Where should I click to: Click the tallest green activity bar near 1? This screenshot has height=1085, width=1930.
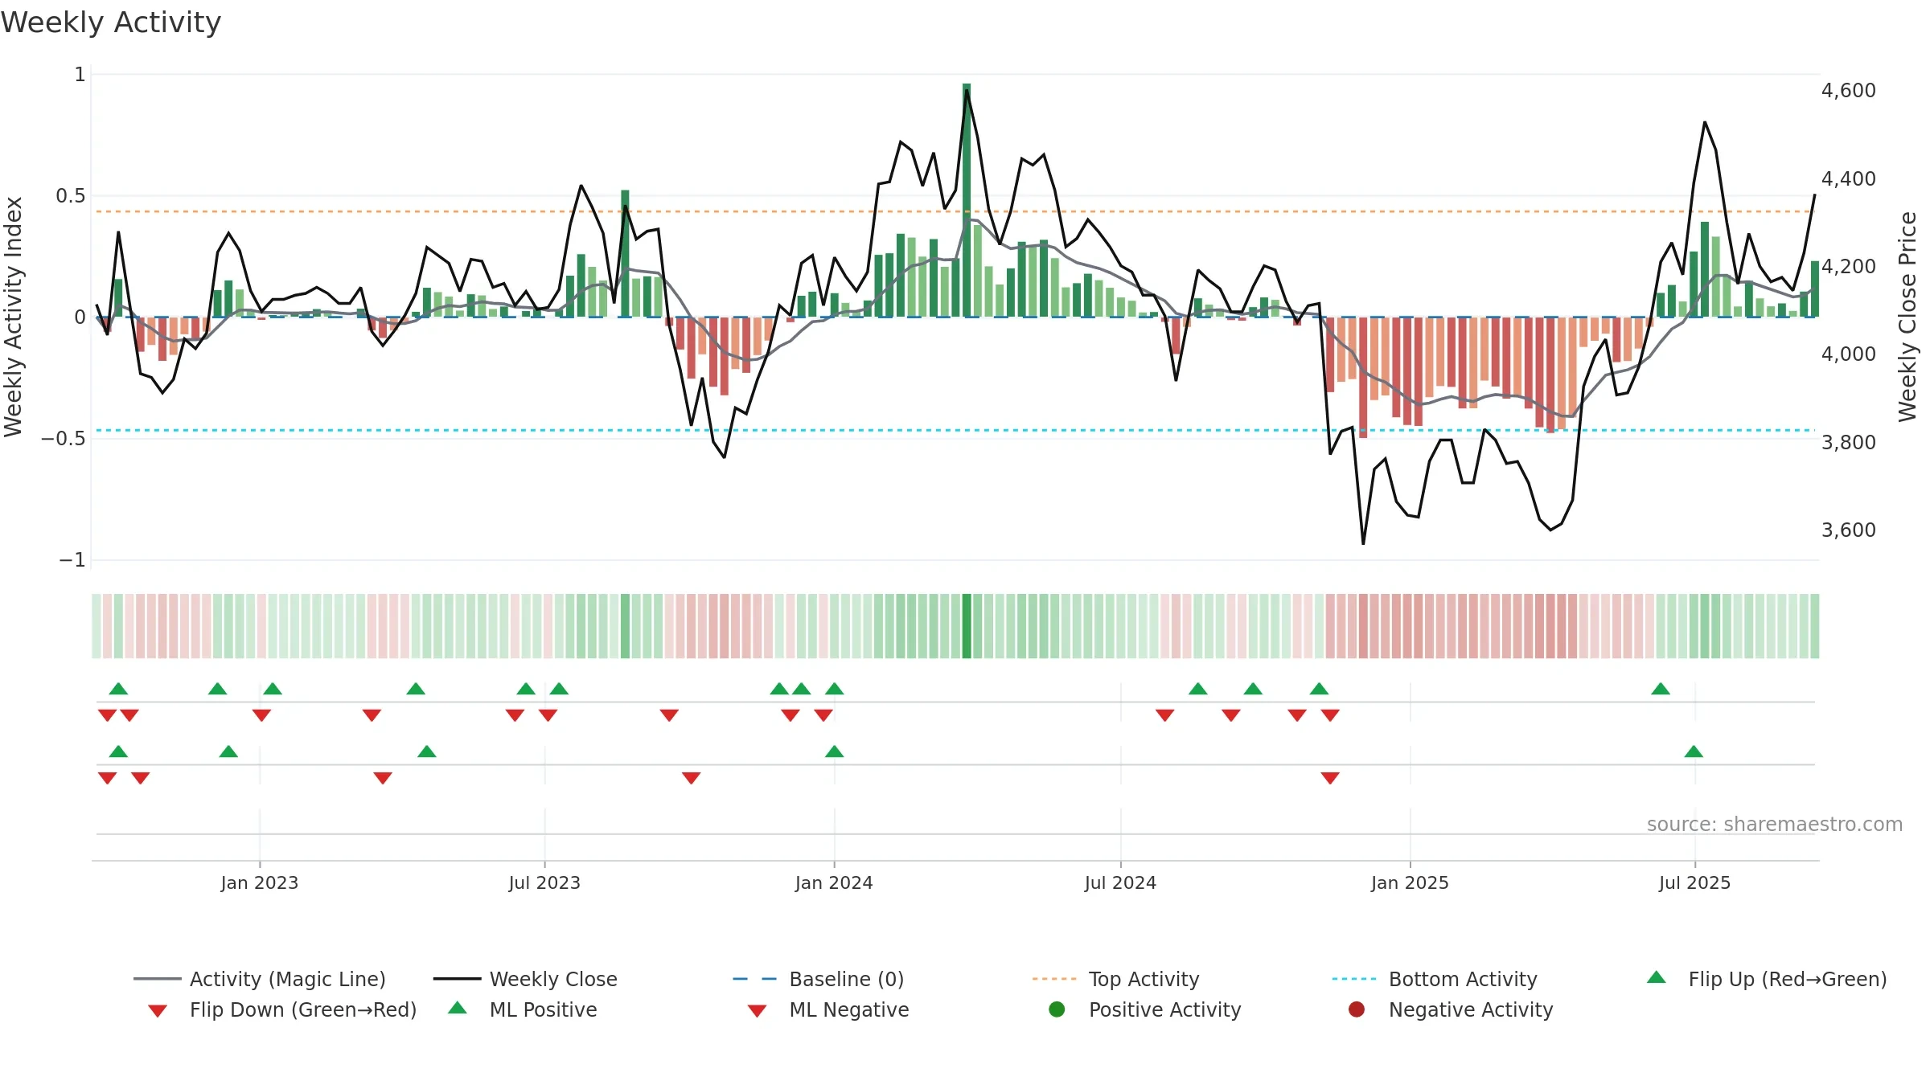[x=967, y=200]
